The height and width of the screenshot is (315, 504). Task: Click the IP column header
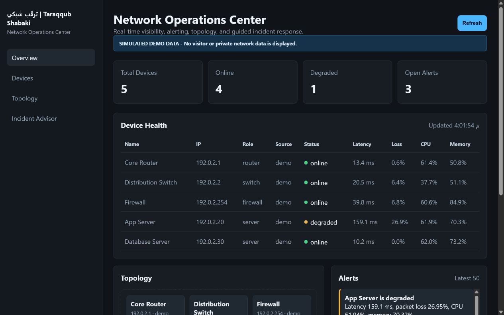[x=198, y=144]
